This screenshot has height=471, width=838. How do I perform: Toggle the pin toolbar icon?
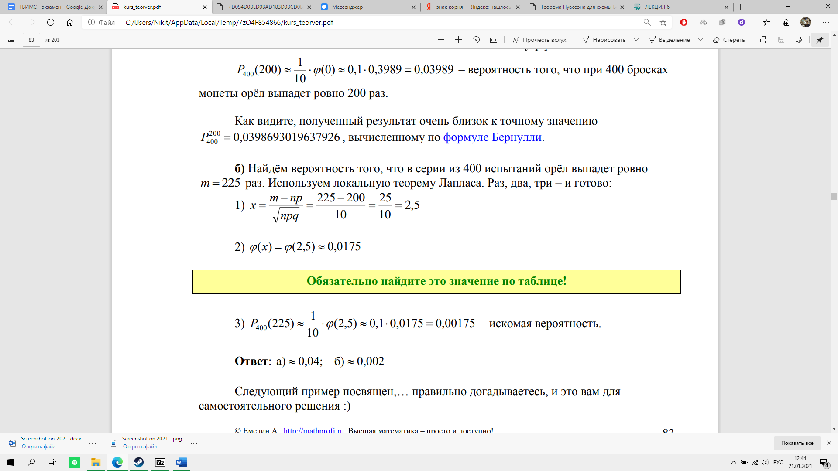point(820,40)
